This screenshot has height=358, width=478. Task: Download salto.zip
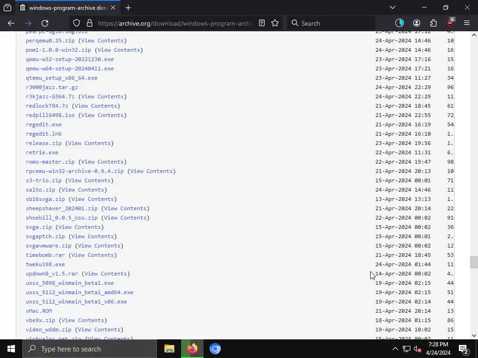coord(41,190)
